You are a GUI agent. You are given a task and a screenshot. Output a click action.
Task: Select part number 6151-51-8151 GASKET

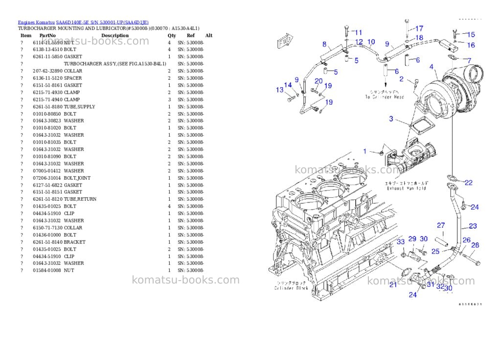(x=57, y=192)
